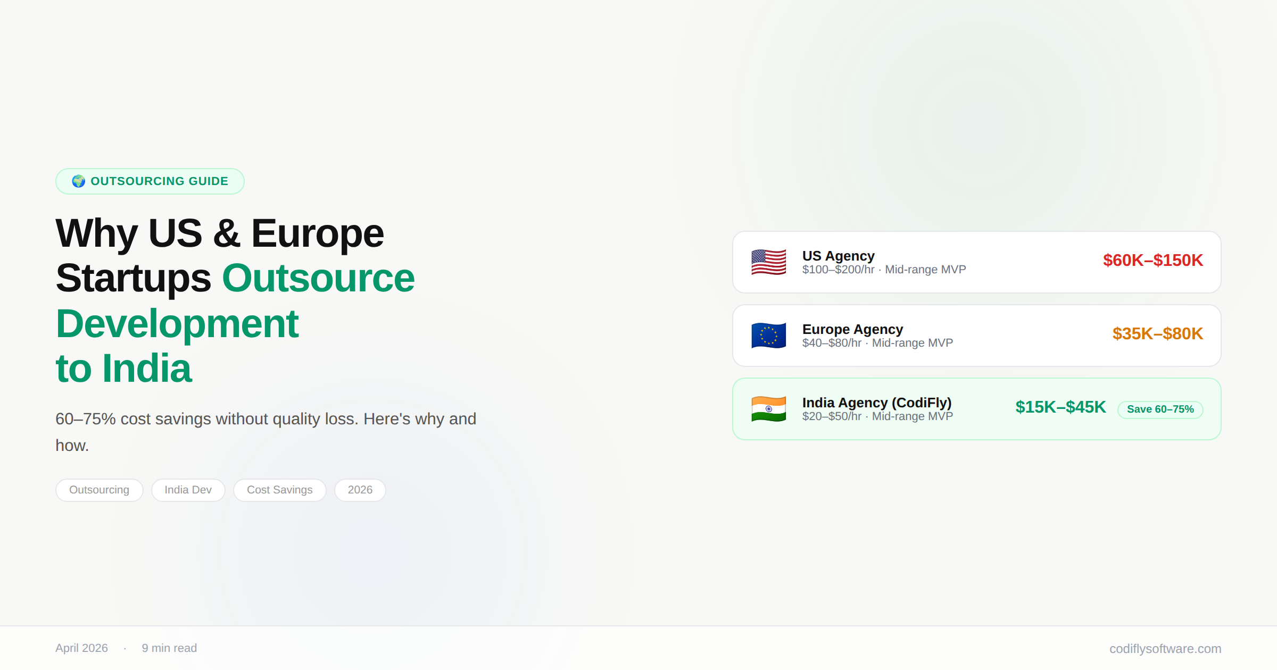Click the $60K–$150K price
This screenshot has width=1277, height=670.
coord(1153,260)
